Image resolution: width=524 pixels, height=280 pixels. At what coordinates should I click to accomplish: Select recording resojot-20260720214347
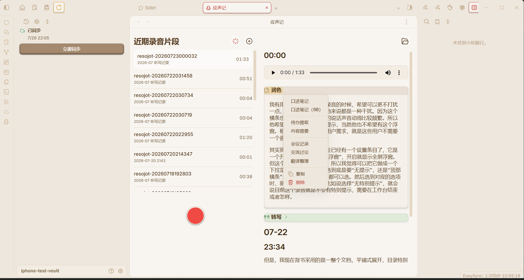point(193,157)
